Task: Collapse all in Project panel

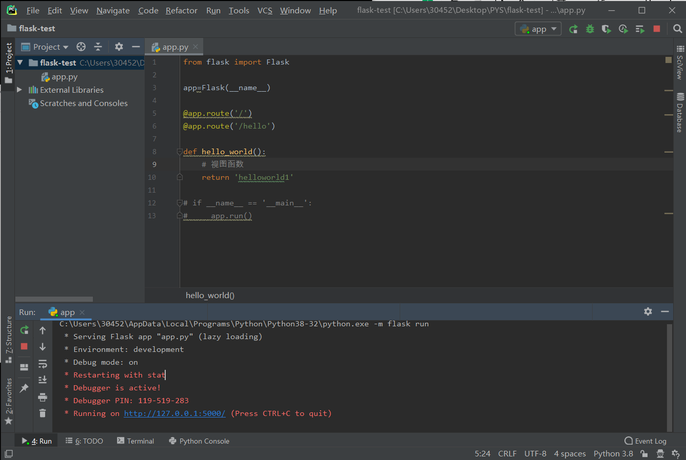Action: 98,47
